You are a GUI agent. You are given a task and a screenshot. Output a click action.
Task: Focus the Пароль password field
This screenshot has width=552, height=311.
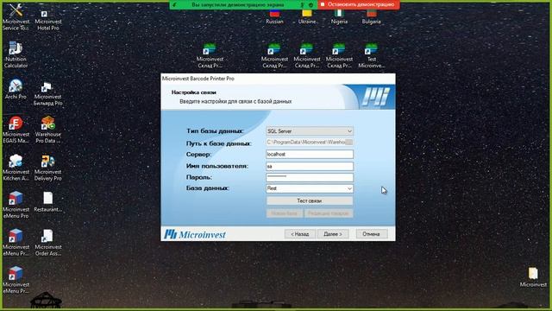310,177
